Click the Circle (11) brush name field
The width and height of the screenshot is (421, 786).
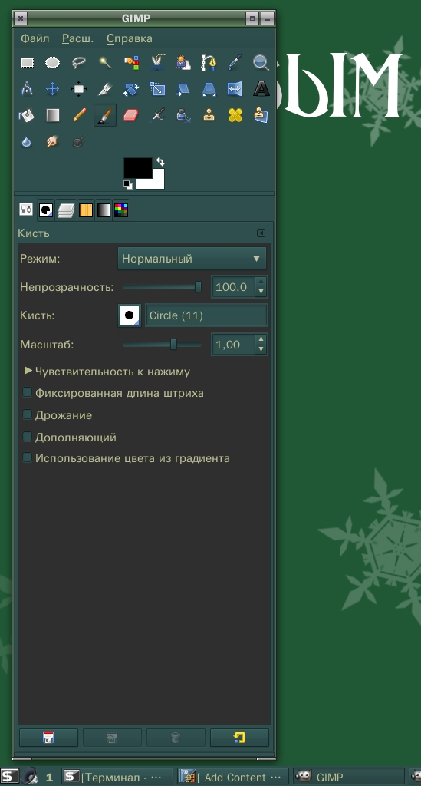click(x=206, y=315)
